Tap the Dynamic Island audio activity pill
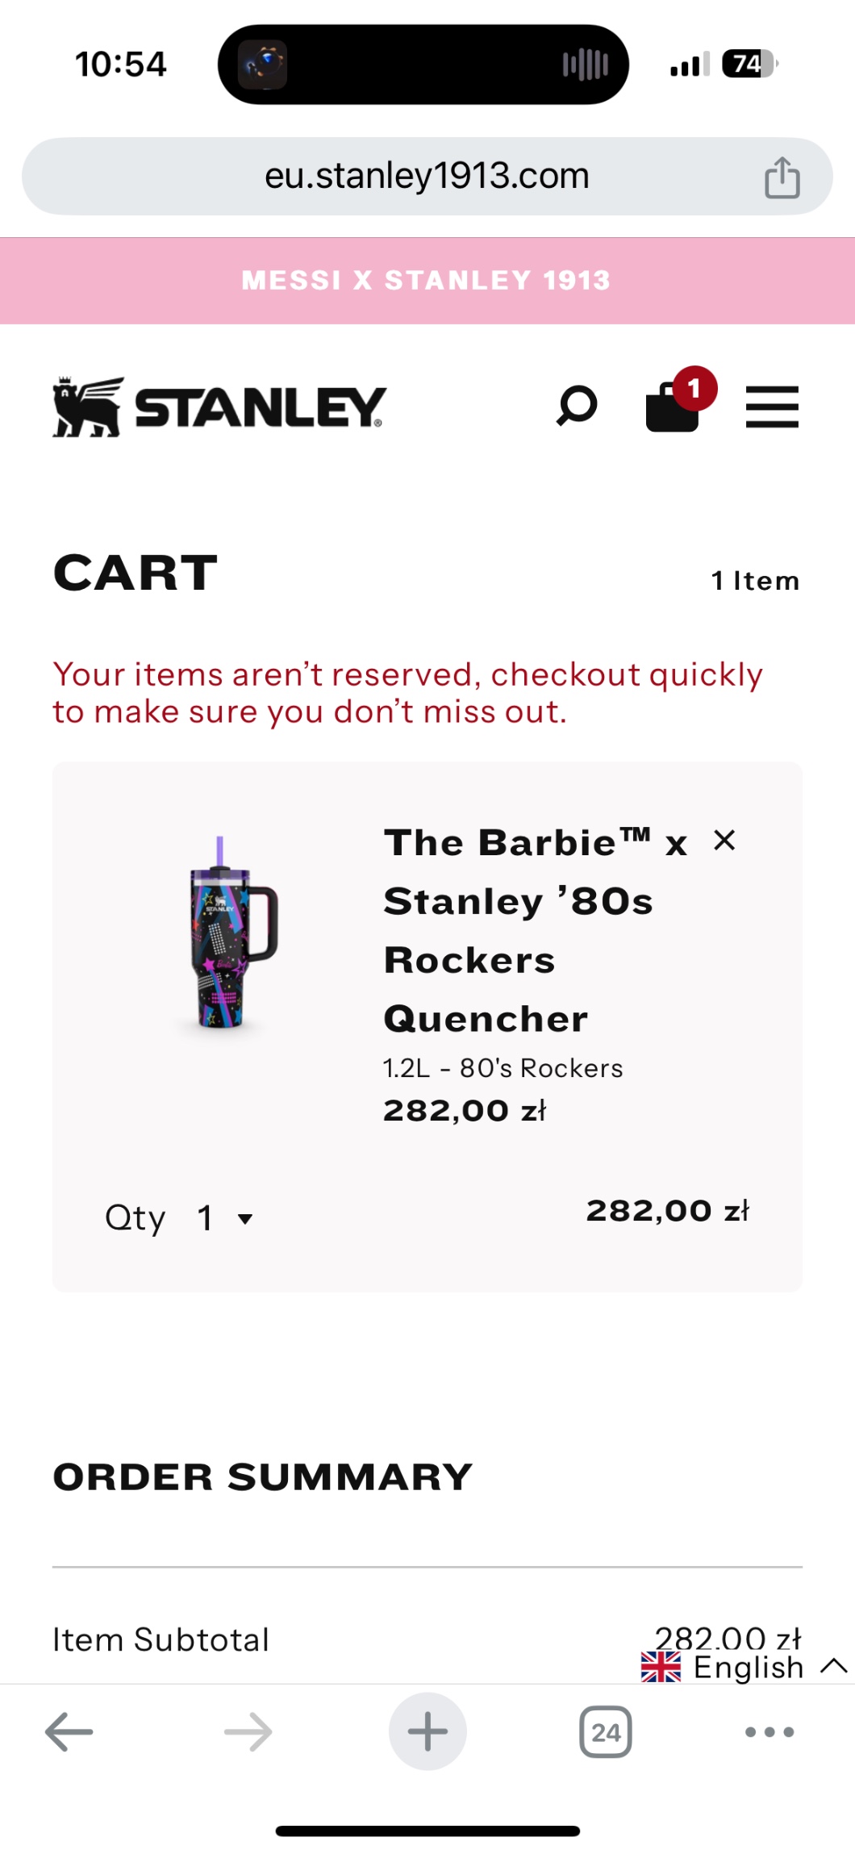 point(423,65)
